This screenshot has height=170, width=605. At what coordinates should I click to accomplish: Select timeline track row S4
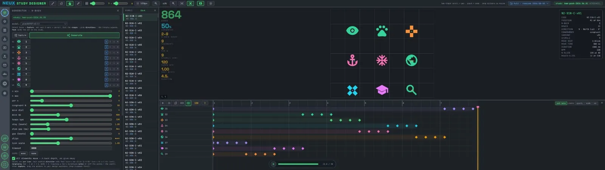[x=186, y=126]
